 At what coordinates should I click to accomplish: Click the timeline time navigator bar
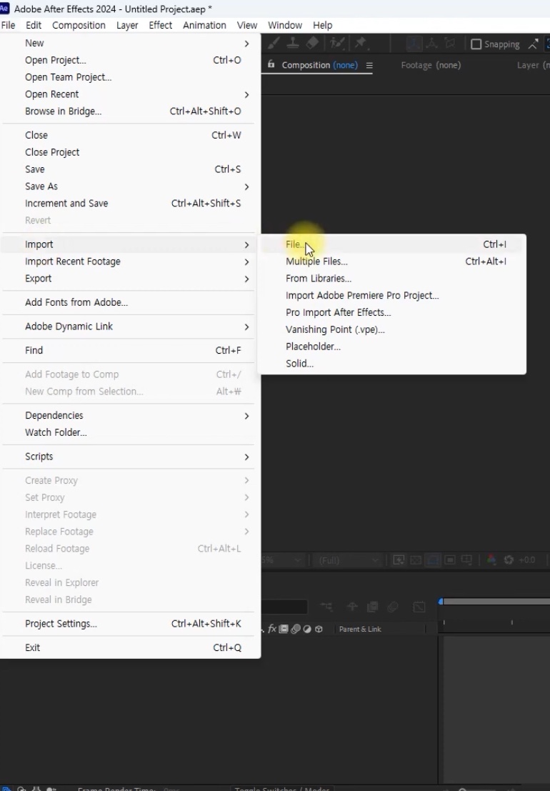[496, 602]
